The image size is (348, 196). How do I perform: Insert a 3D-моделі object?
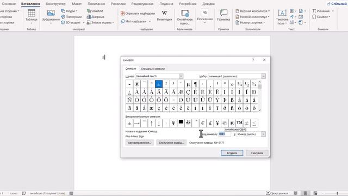pyautogui.click(x=72, y=22)
